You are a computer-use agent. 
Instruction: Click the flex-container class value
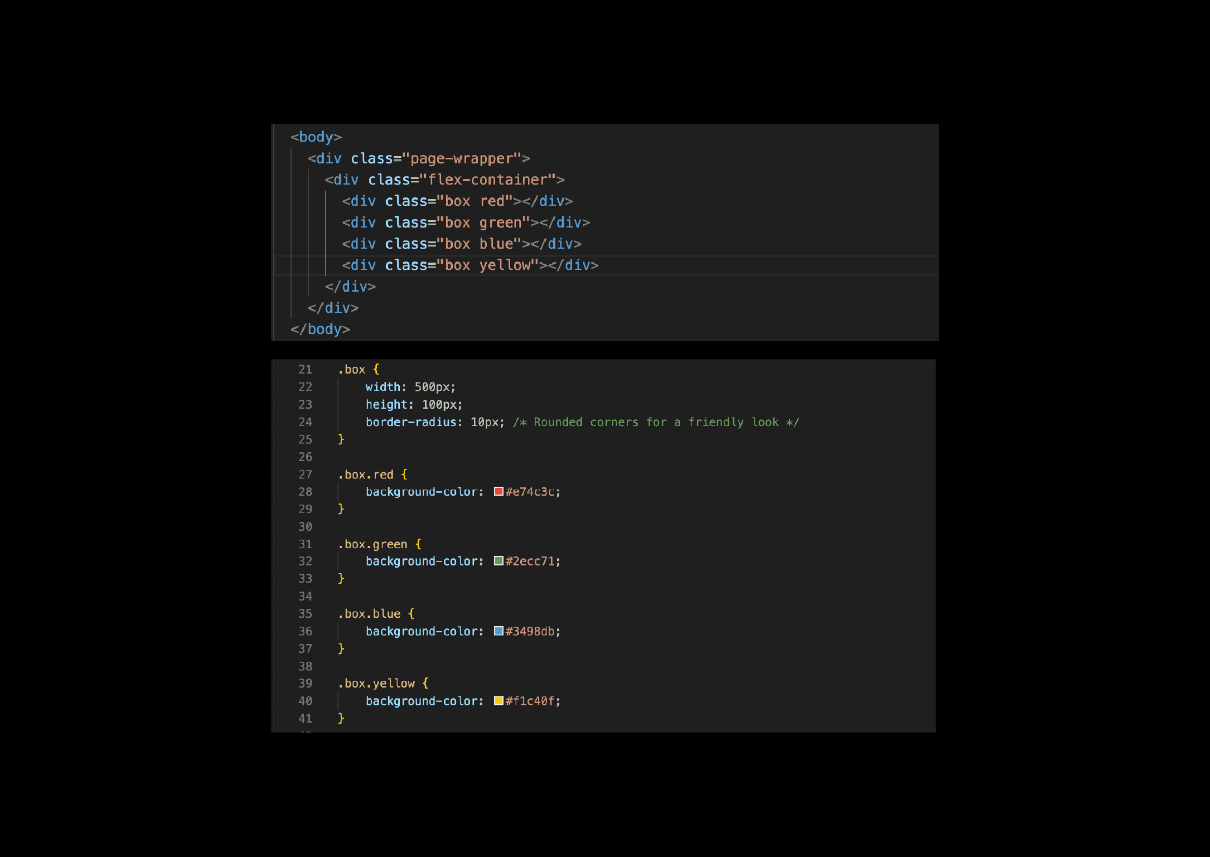coord(487,180)
